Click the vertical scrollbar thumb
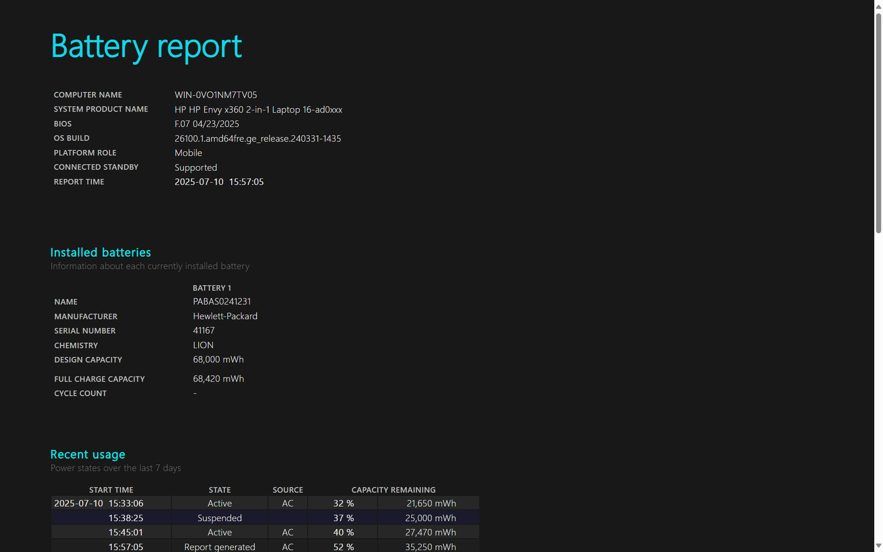The width and height of the screenshot is (883, 552). point(878,121)
